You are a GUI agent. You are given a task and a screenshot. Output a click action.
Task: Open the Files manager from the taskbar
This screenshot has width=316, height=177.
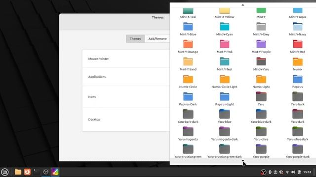point(18,172)
